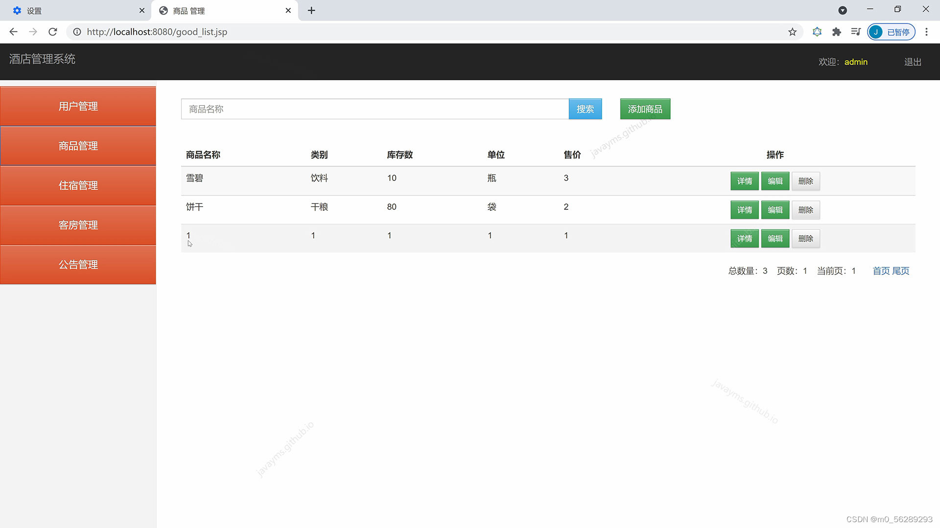
Task: Open profile J paused account button
Action: (x=891, y=32)
